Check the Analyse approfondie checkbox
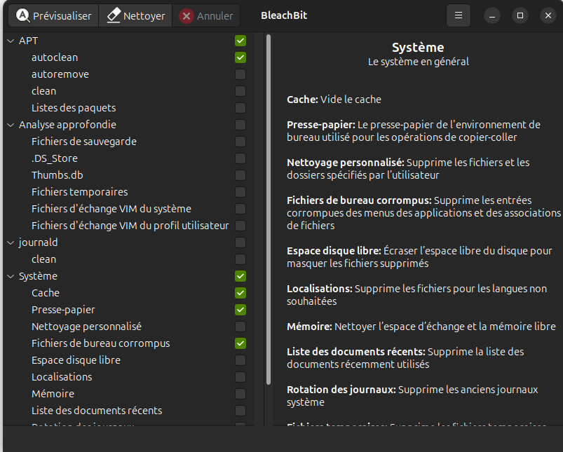 tap(240, 125)
